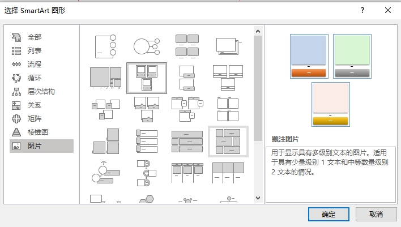
Task: Click the 图片 picture icon
Action: click(x=16, y=146)
